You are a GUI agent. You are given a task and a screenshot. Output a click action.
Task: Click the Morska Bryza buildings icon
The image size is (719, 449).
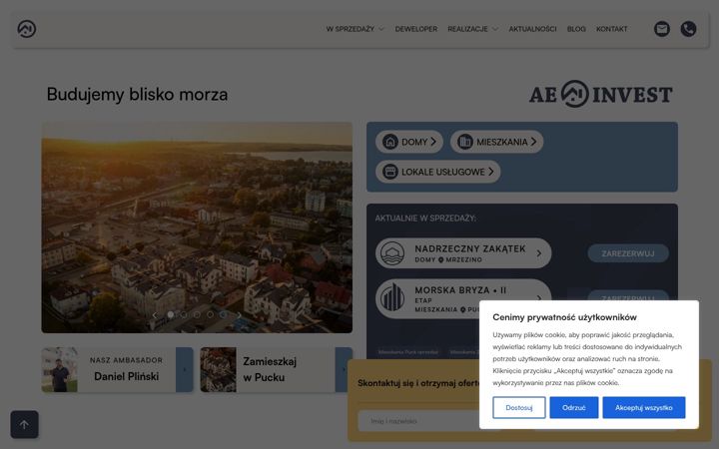tap(393, 297)
